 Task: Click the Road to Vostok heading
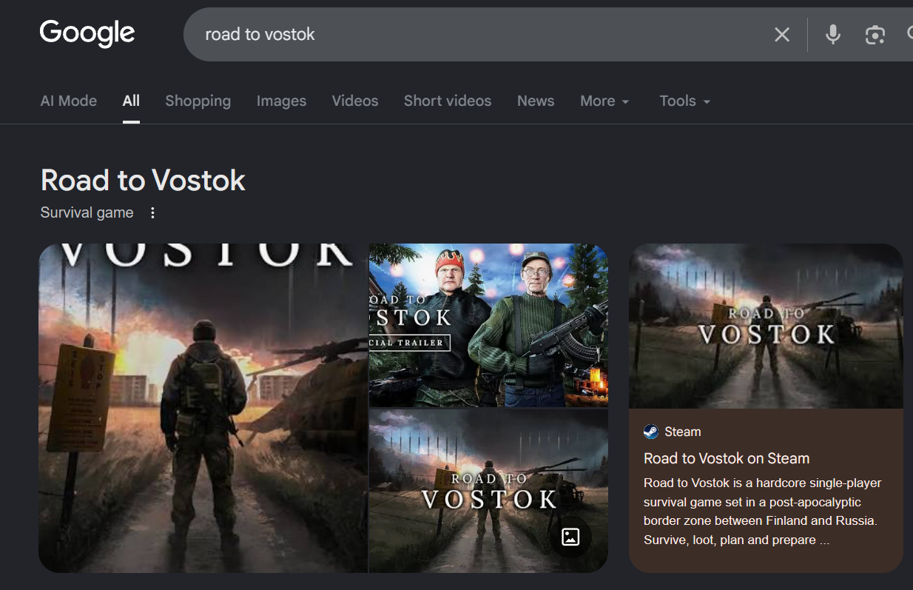click(143, 181)
